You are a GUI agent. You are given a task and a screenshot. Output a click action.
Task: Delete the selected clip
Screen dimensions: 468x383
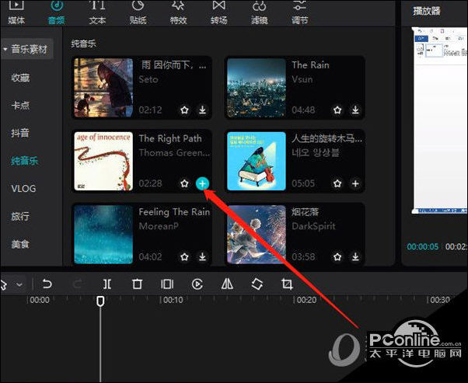pos(138,284)
